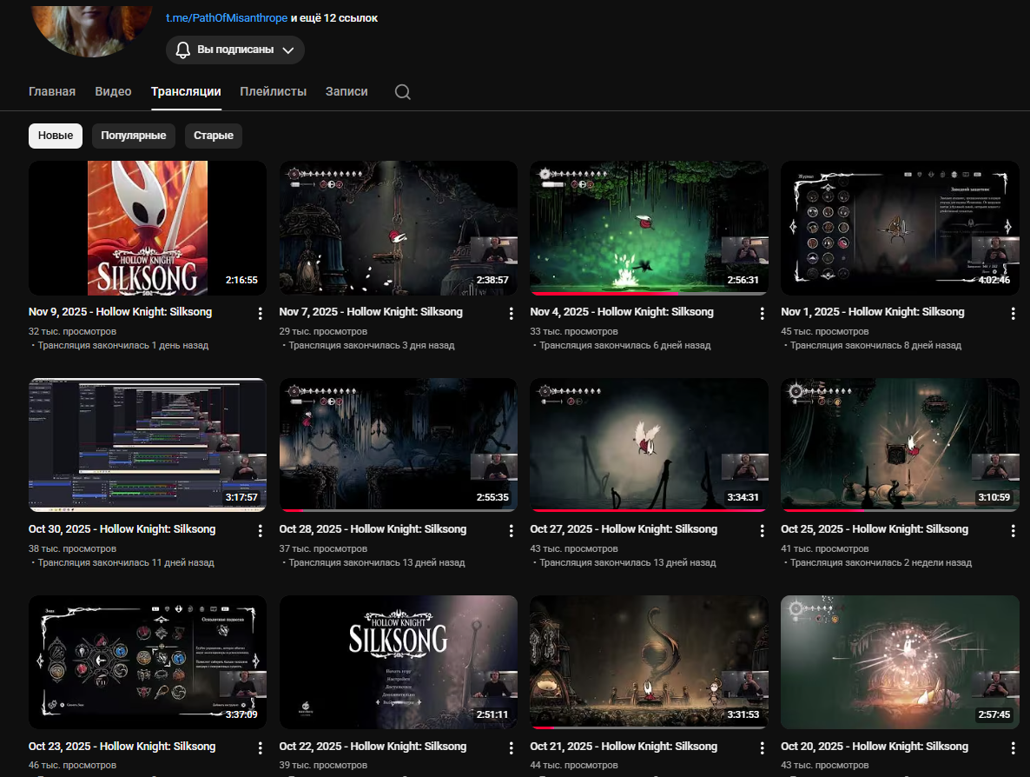1030x777 pixels.
Task: Open Oct 27, 2025 stream title
Action: coord(624,528)
